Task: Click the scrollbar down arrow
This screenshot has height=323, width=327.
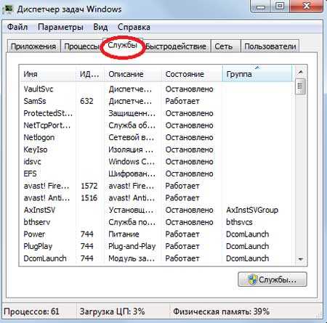Action: (x=300, y=259)
